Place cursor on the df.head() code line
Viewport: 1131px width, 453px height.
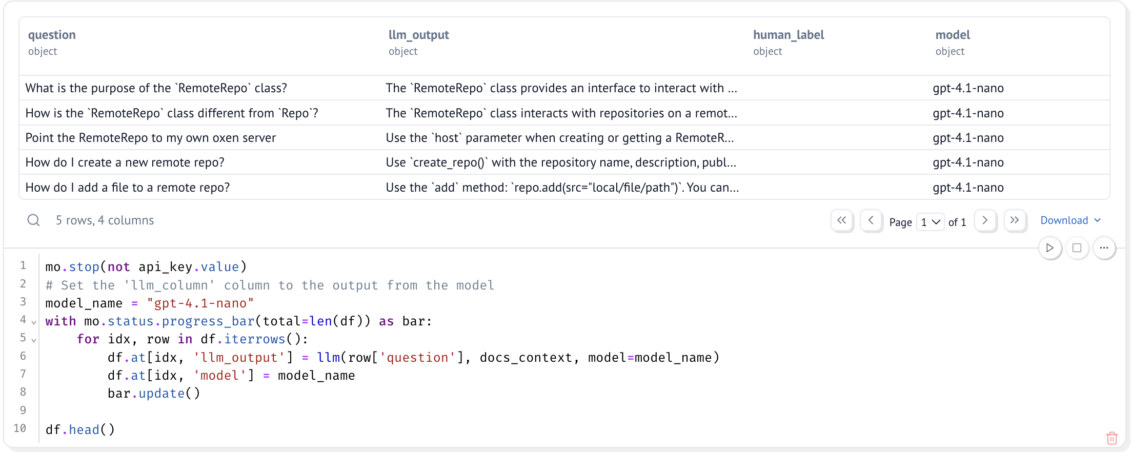point(80,429)
